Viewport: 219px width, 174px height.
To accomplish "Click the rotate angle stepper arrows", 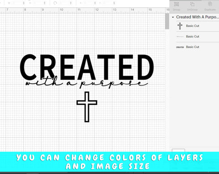I will 71,3.
